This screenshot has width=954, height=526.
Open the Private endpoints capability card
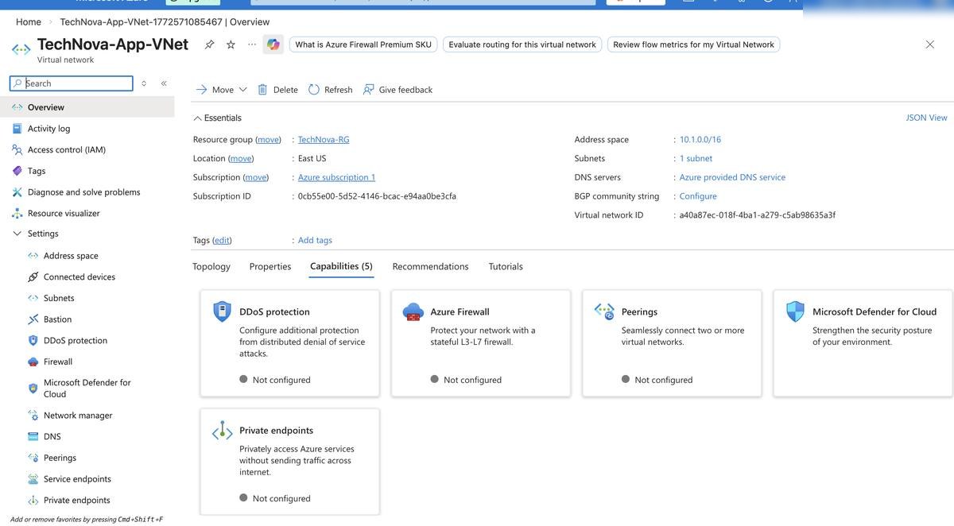(x=290, y=462)
